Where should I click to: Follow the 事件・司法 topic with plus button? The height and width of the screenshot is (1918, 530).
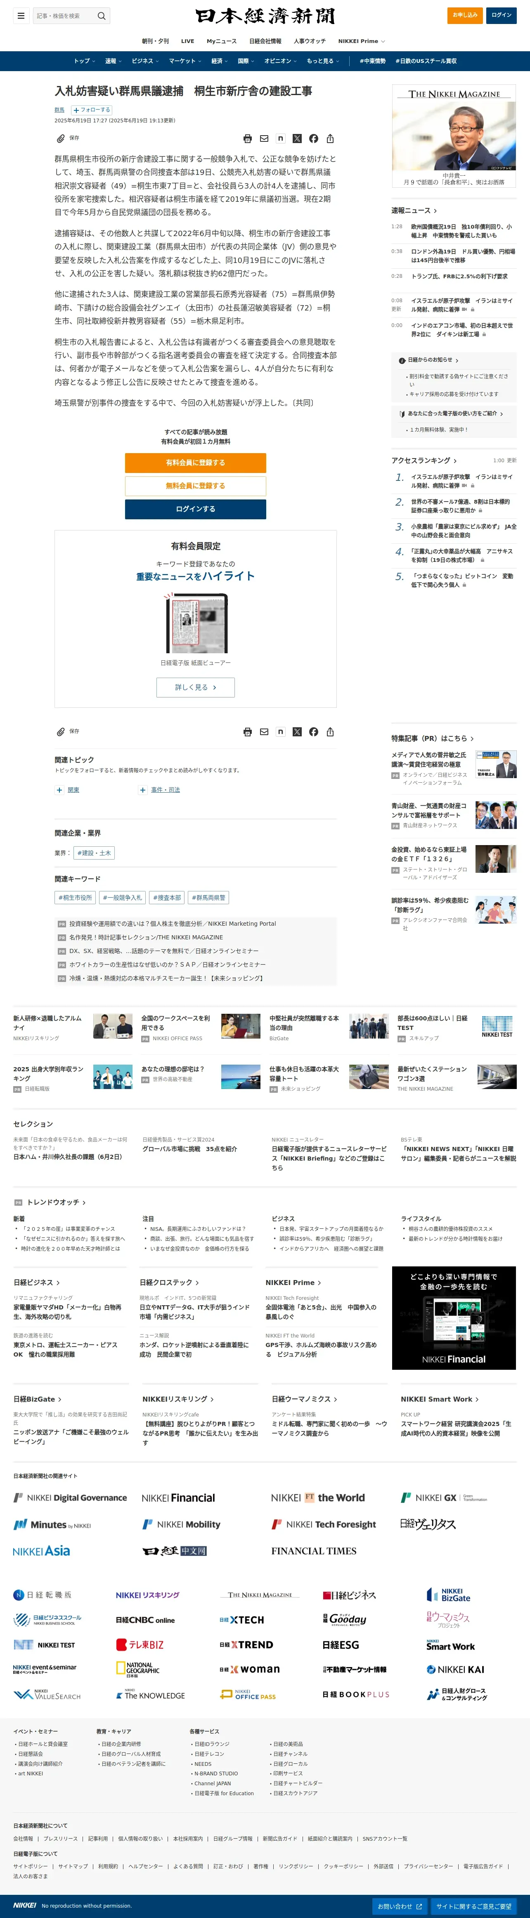(143, 790)
